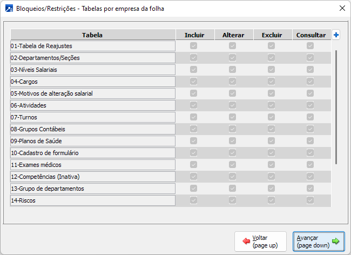Image resolution: width=351 pixels, height=255 pixels.
Task: Toggle Incluir for 01-Tabela de Reajustes
Action: click(194, 46)
